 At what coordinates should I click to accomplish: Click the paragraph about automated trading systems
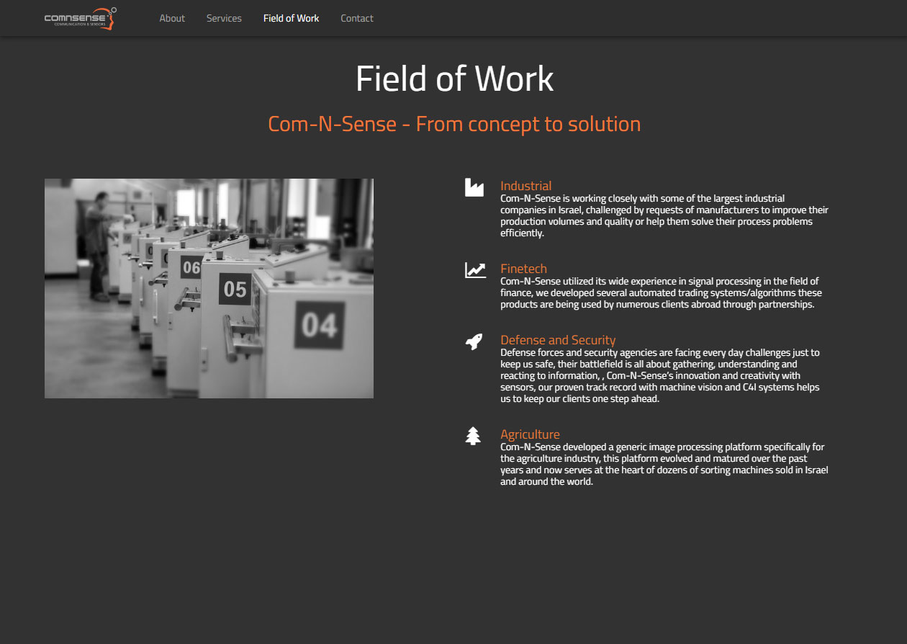(661, 292)
